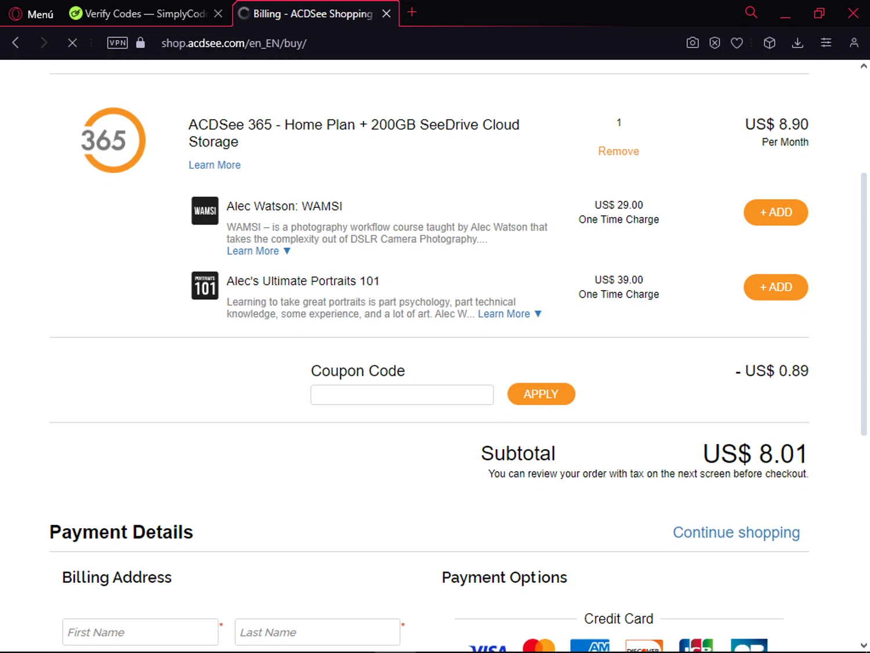Click the tab search magnifier icon
The height and width of the screenshot is (653, 870).
click(x=751, y=12)
